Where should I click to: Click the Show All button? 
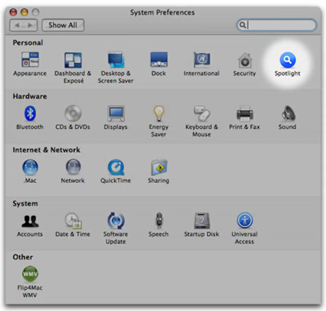tap(63, 25)
